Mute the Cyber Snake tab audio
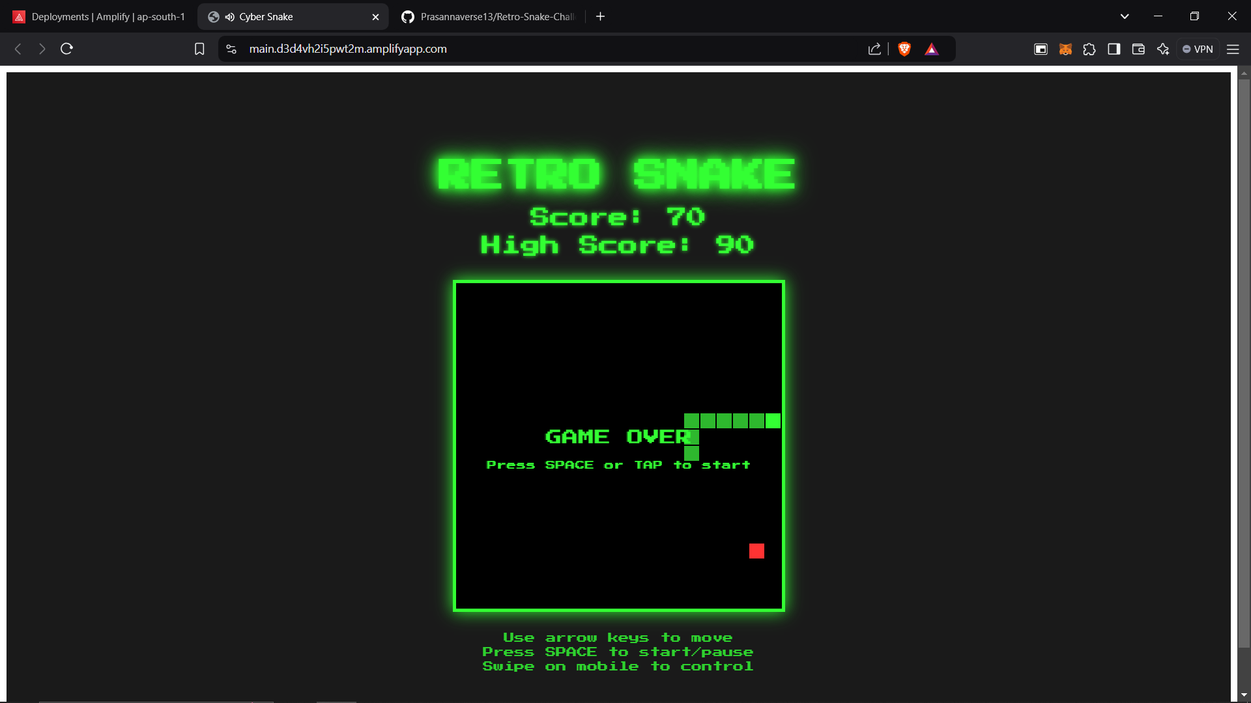Image resolution: width=1251 pixels, height=703 pixels. coord(229,17)
